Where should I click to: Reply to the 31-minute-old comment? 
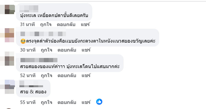(67, 24)
